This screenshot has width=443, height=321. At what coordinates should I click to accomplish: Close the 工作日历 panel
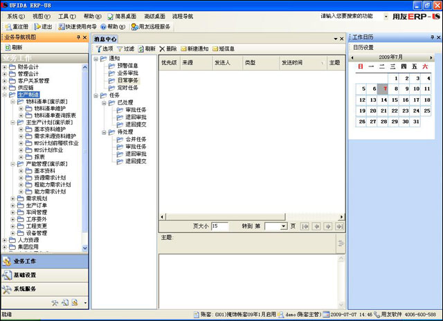[x=438, y=37]
